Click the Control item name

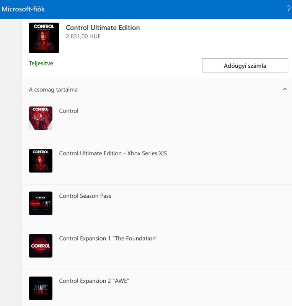pyautogui.click(x=69, y=111)
